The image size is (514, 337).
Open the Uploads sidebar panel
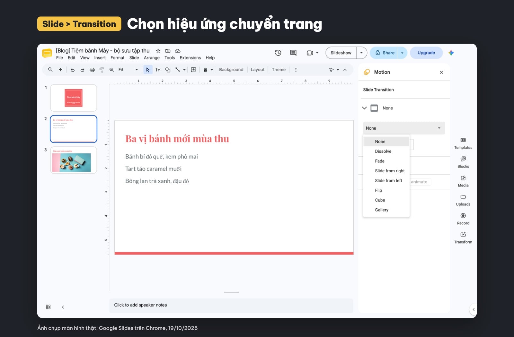(463, 200)
